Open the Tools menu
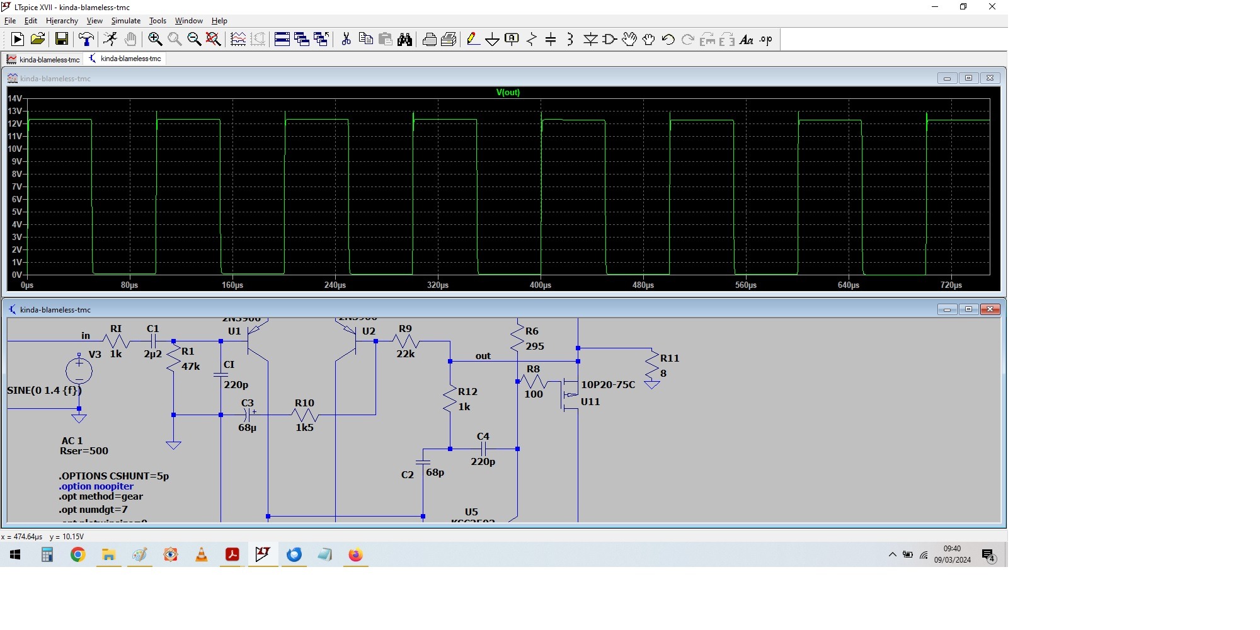 click(157, 21)
